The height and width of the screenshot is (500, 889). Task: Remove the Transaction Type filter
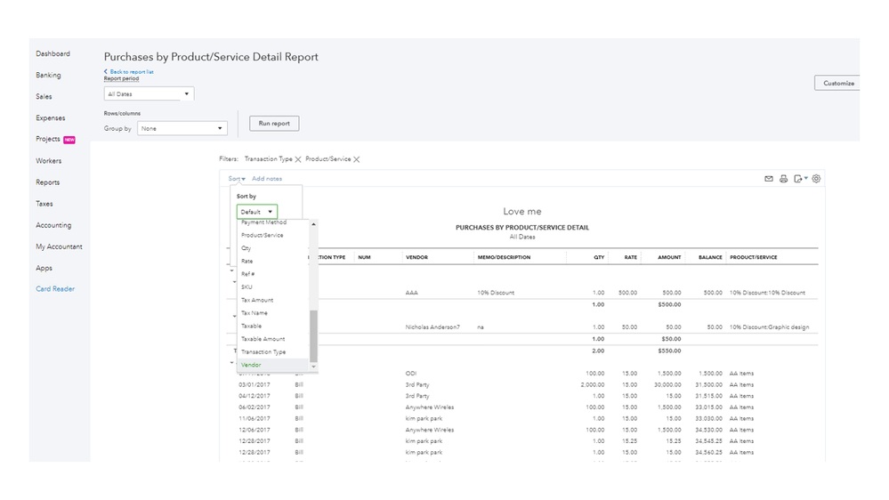point(298,160)
